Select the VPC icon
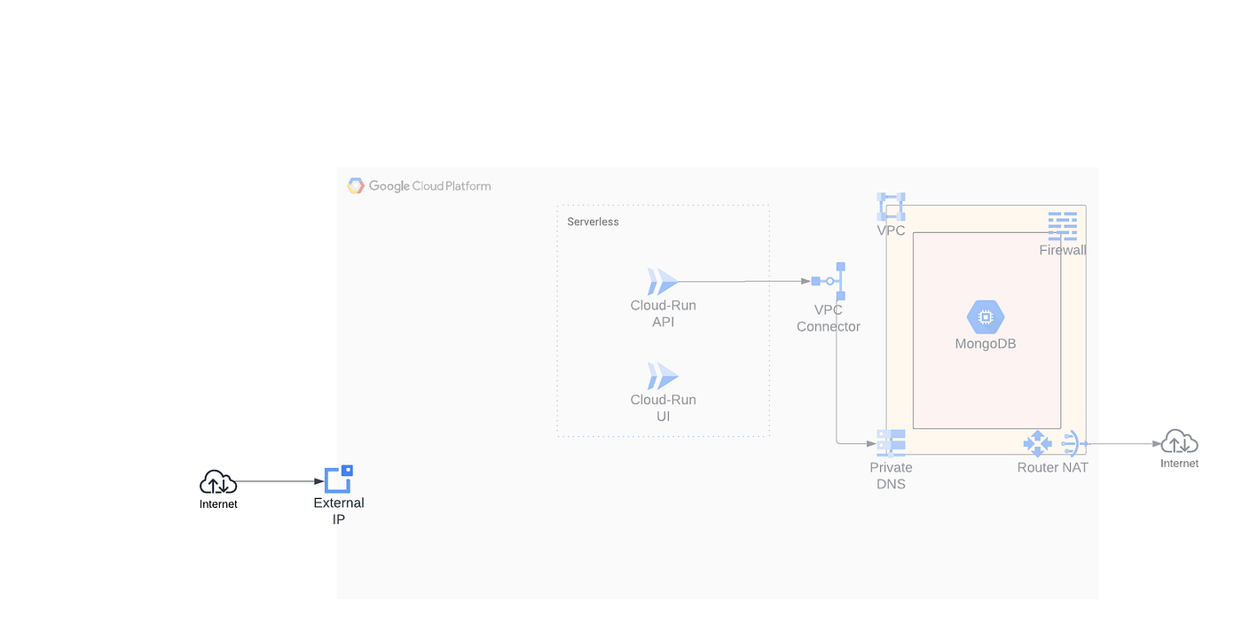Viewport: 1242px width, 624px height. click(891, 207)
